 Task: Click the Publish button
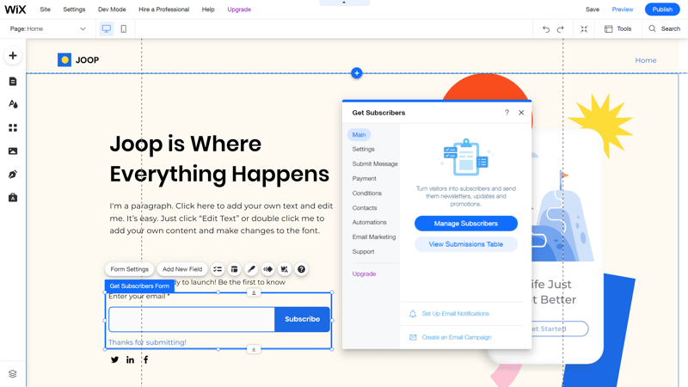point(662,9)
